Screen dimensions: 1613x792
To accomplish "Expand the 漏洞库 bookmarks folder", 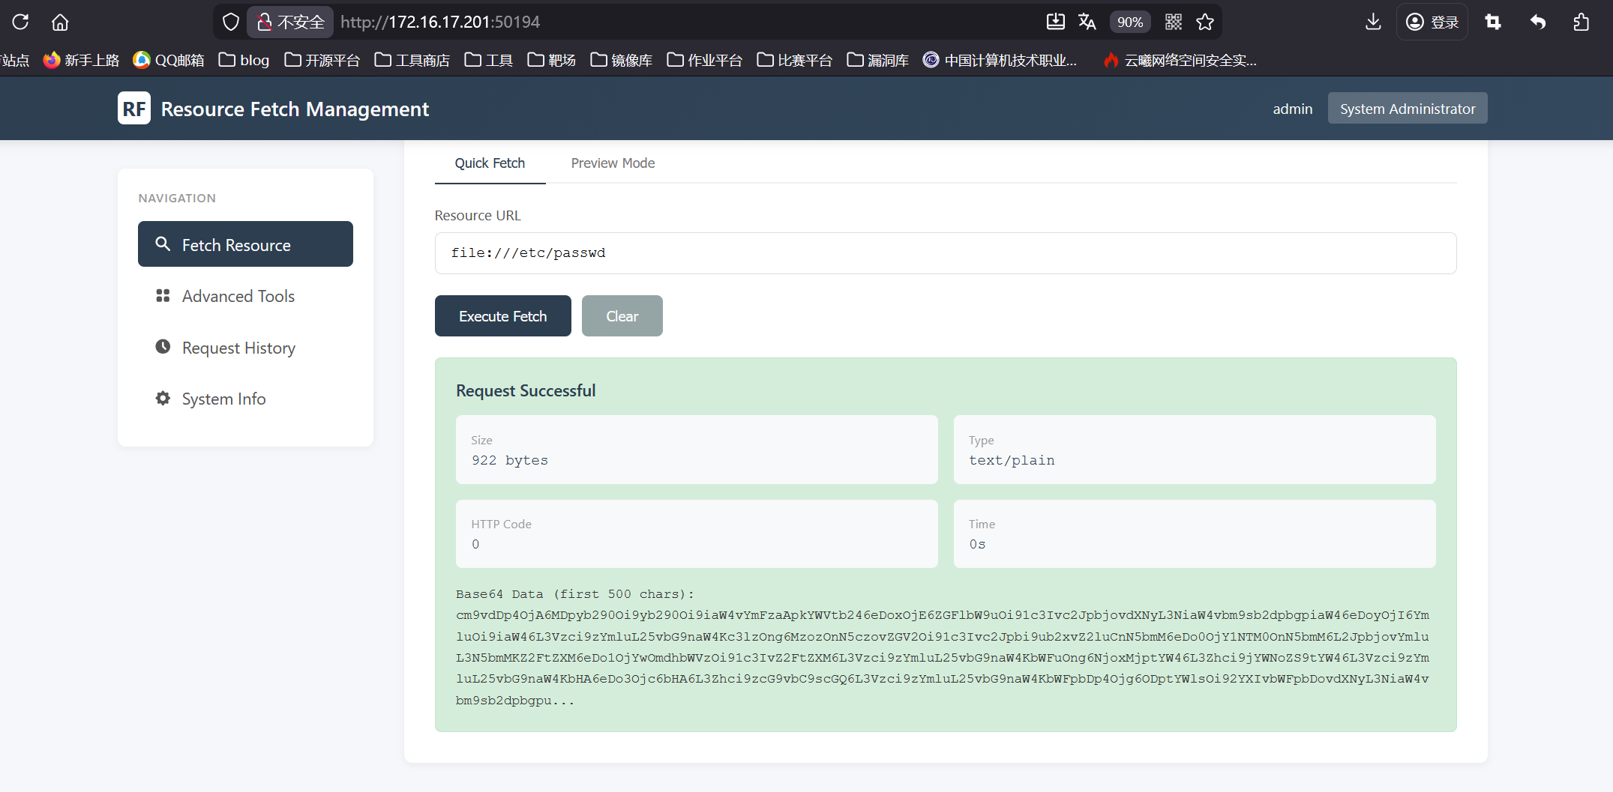I will (878, 60).
